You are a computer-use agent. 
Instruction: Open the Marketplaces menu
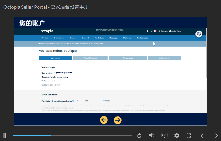coord(142,38)
